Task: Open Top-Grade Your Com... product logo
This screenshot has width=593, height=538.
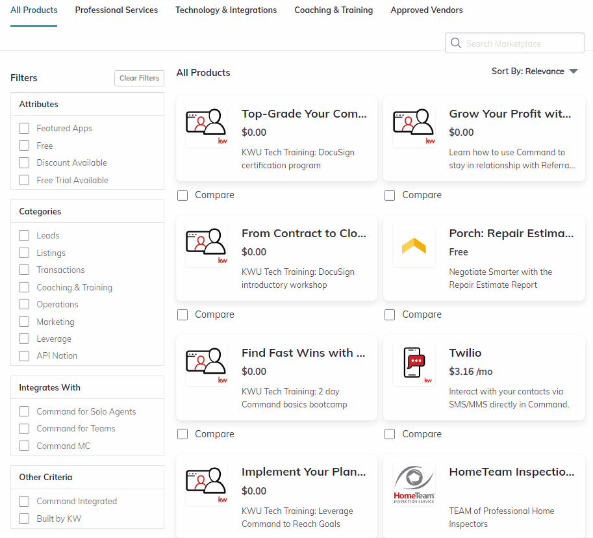Action: [x=207, y=126]
